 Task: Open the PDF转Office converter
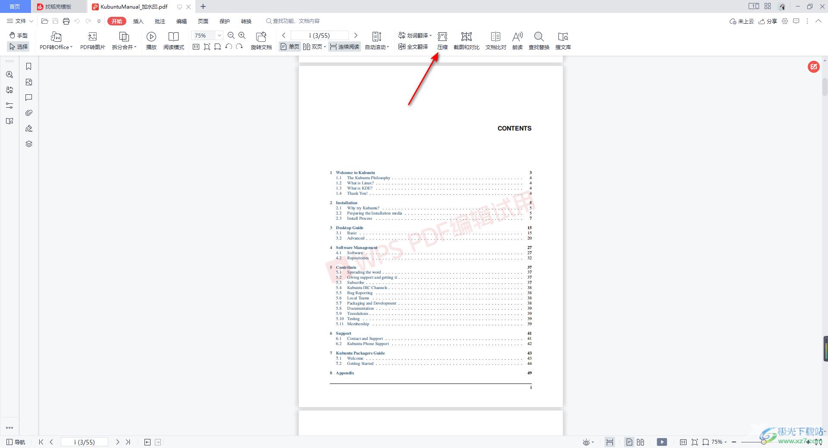tap(56, 41)
